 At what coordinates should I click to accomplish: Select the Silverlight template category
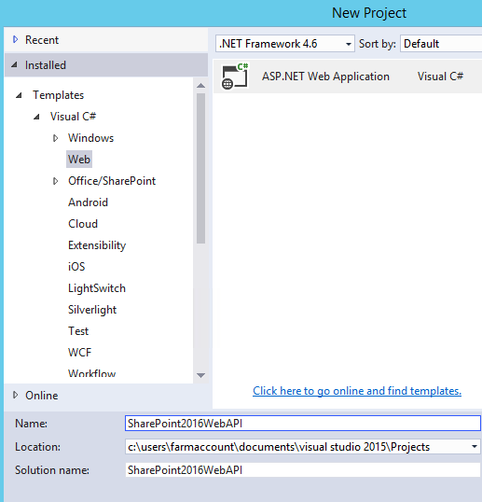(x=92, y=310)
